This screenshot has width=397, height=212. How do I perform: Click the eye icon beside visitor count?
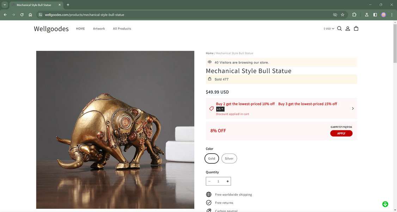(x=209, y=62)
